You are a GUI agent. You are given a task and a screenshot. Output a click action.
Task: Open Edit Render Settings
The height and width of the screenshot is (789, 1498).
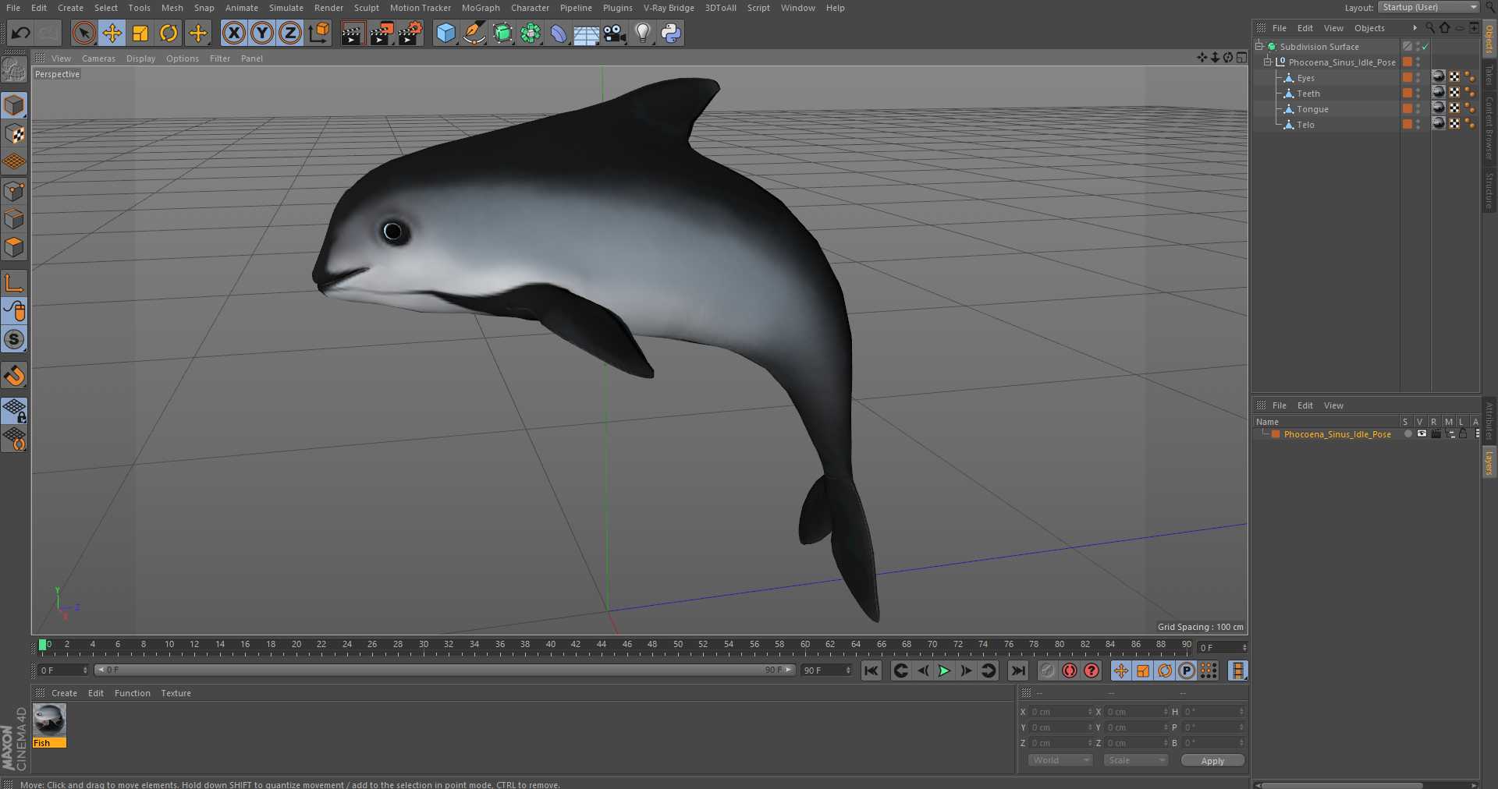(x=410, y=33)
